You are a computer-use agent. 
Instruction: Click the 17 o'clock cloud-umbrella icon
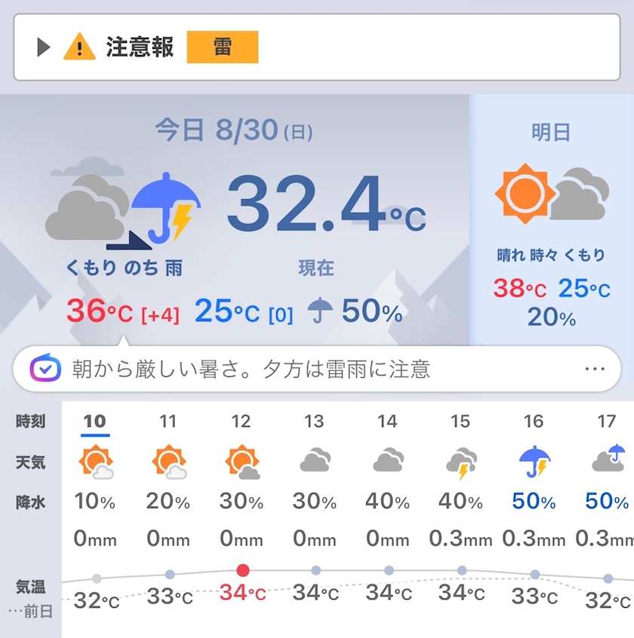608,459
